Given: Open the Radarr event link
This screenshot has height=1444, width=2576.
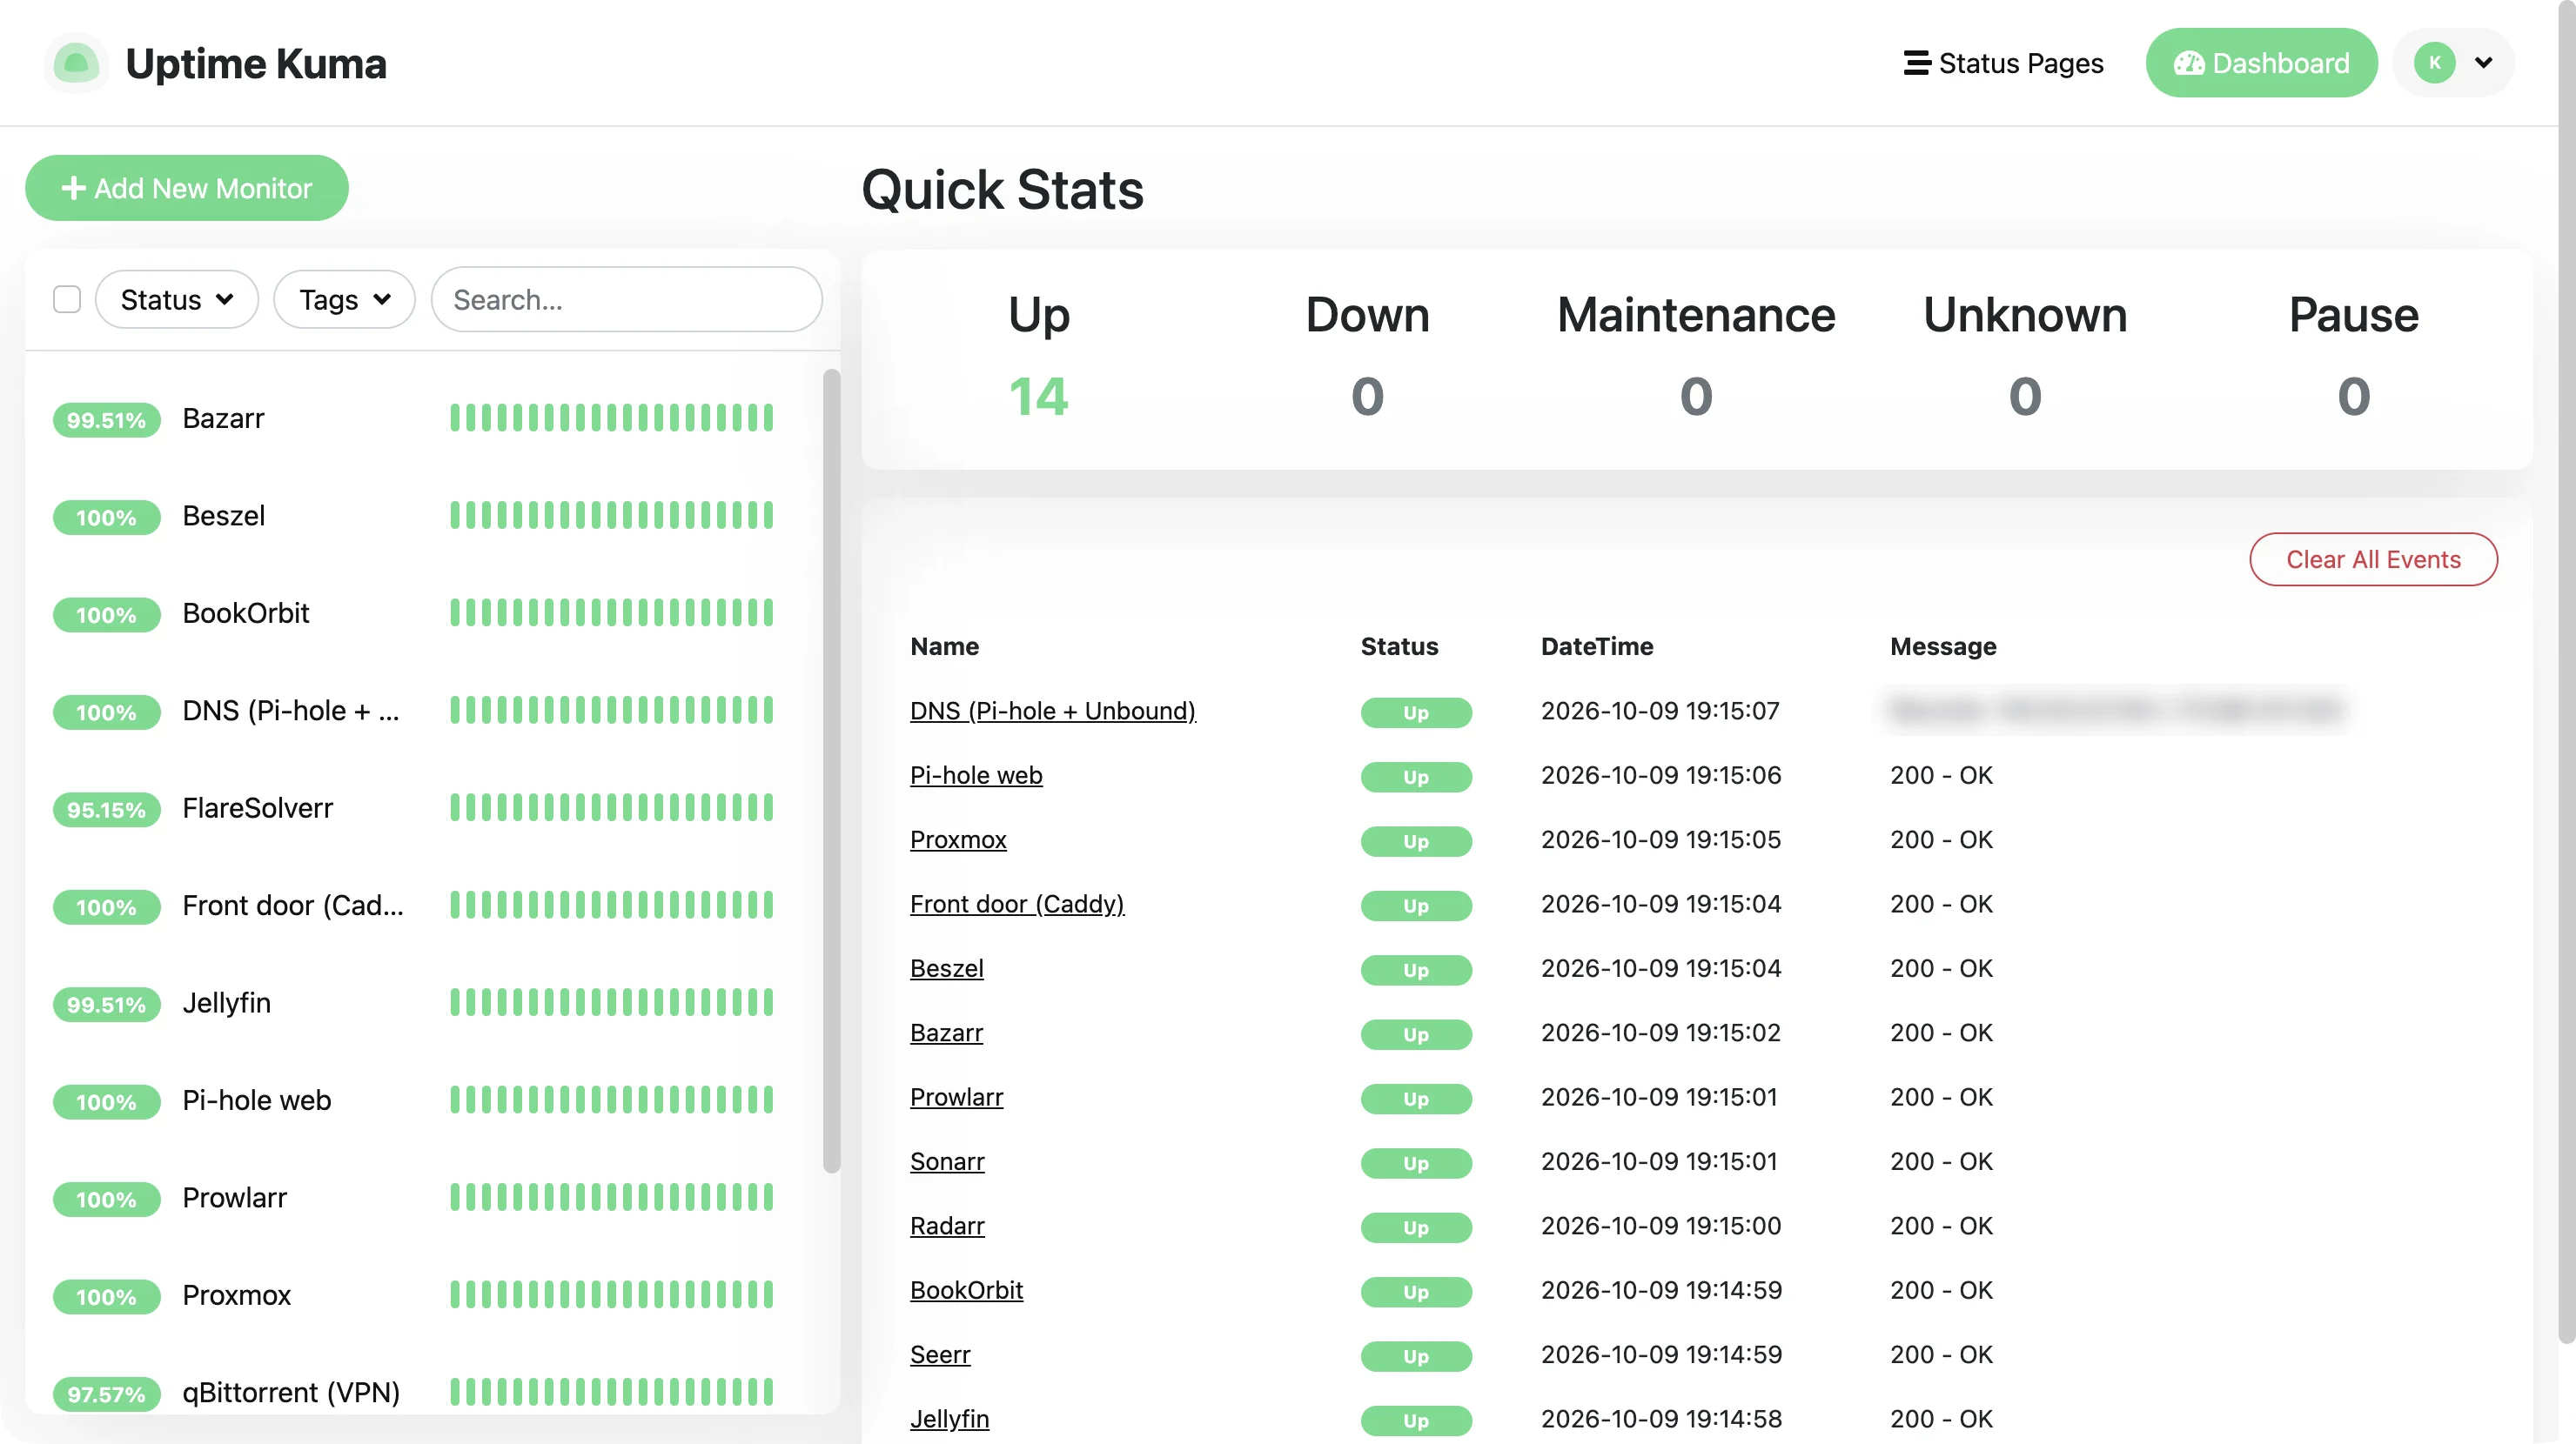Looking at the screenshot, I should [x=947, y=1227].
